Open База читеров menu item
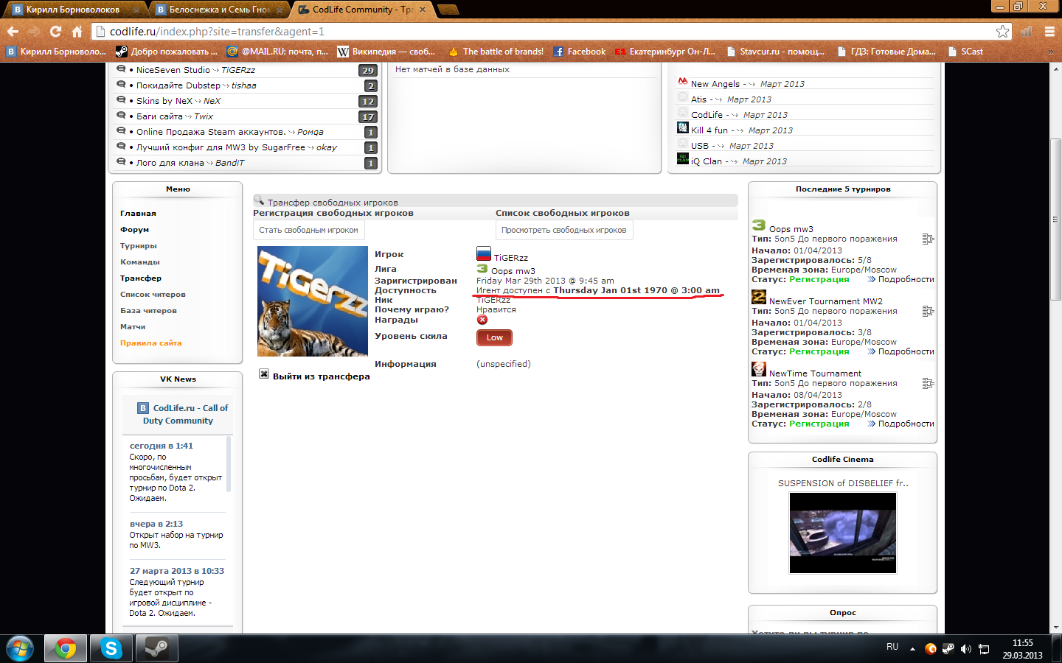1062x663 pixels. coord(148,311)
